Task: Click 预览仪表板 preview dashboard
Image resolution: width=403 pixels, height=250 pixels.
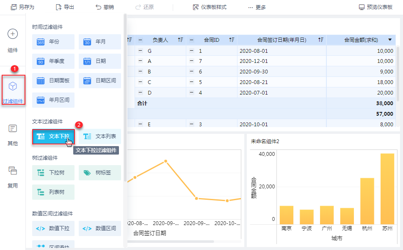Action: (x=375, y=7)
